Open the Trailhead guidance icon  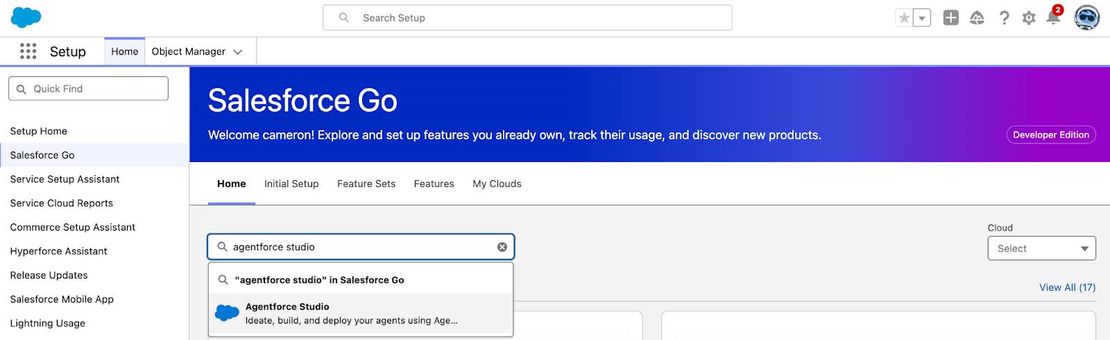click(x=977, y=18)
